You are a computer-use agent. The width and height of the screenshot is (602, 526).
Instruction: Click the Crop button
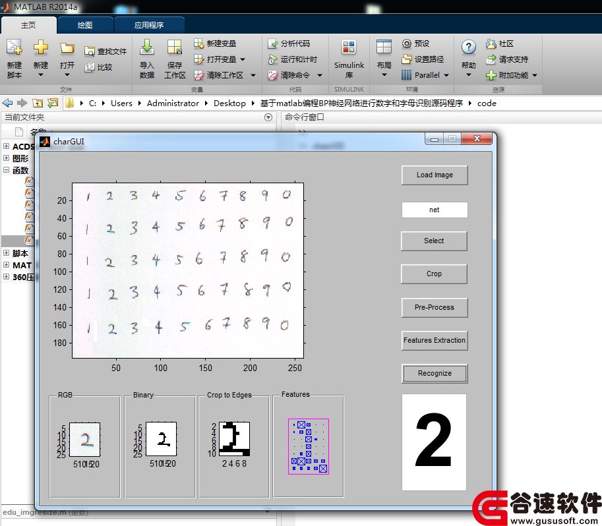coord(434,274)
